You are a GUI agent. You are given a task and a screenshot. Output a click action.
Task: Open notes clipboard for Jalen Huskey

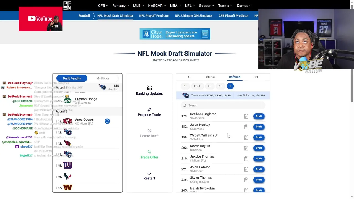pyautogui.click(x=246, y=127)
